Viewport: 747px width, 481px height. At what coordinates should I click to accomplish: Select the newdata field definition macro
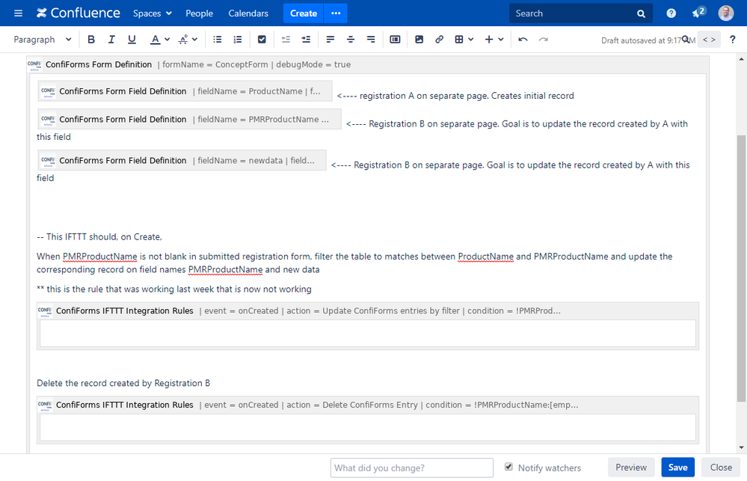(182, 160)
